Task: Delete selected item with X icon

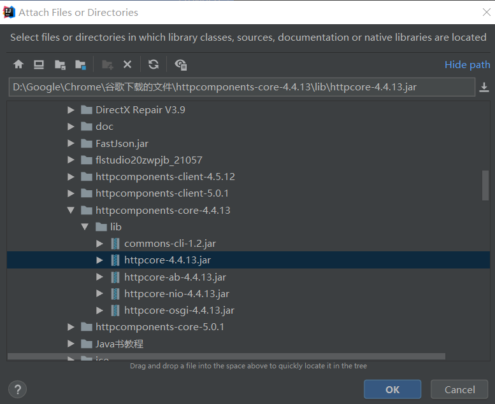Action: 127,65
